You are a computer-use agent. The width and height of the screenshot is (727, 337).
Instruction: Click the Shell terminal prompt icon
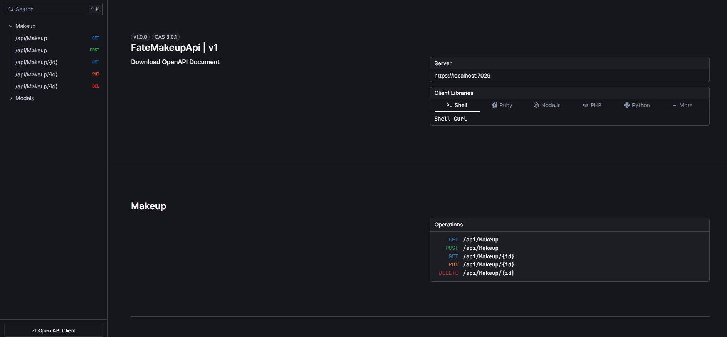click(449, 105)
